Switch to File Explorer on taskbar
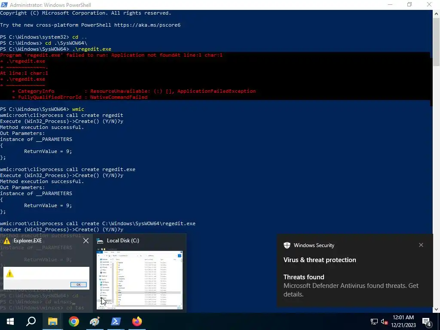440x330 pixels. [52, 321]
